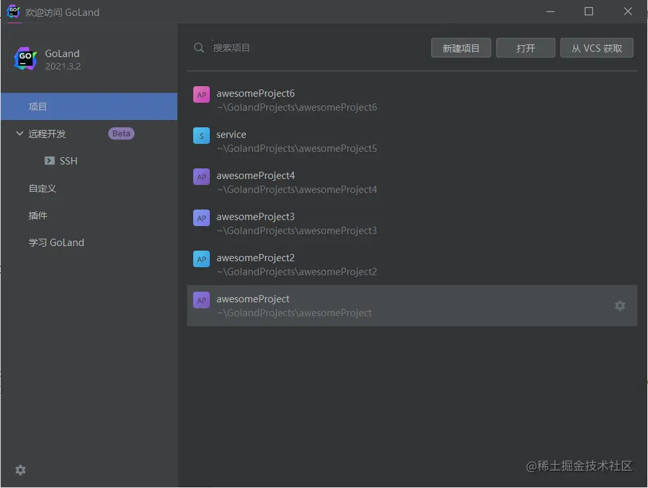Viewport: 648px width, 488px height.
Task: Click the pink AP icon for awesomeProject6
Action: [x=201, y=95]
